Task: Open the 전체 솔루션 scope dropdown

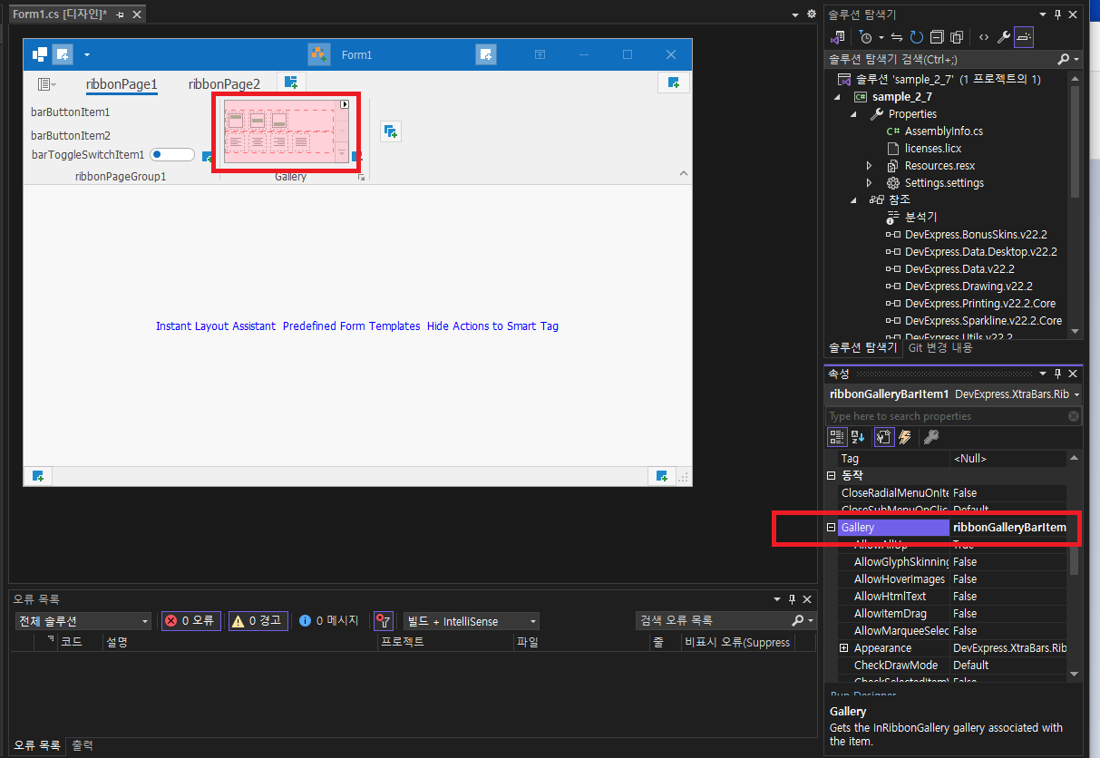Action: [83, 621]
